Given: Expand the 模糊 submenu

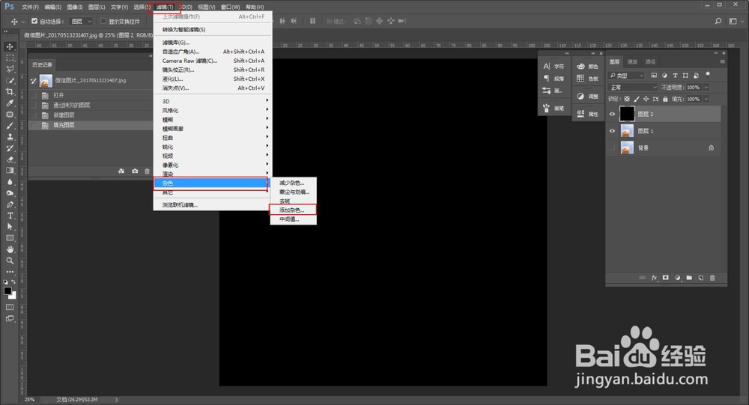Looking at the screenshot, I should [213, 119].
